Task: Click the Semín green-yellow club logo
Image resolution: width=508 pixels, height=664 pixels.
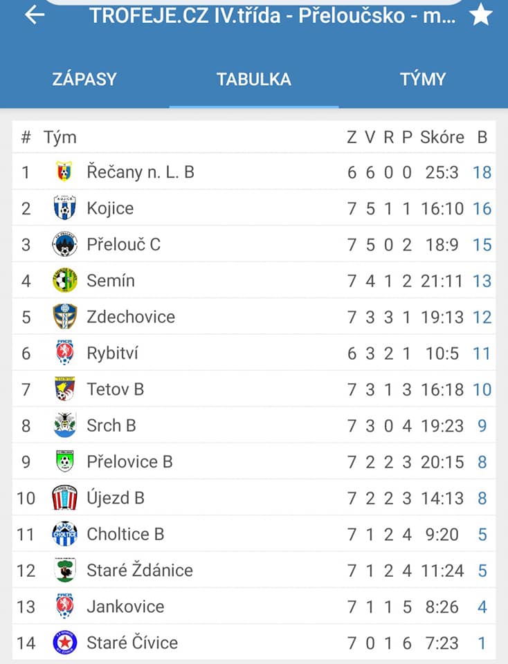Action: tap(64, 280)
